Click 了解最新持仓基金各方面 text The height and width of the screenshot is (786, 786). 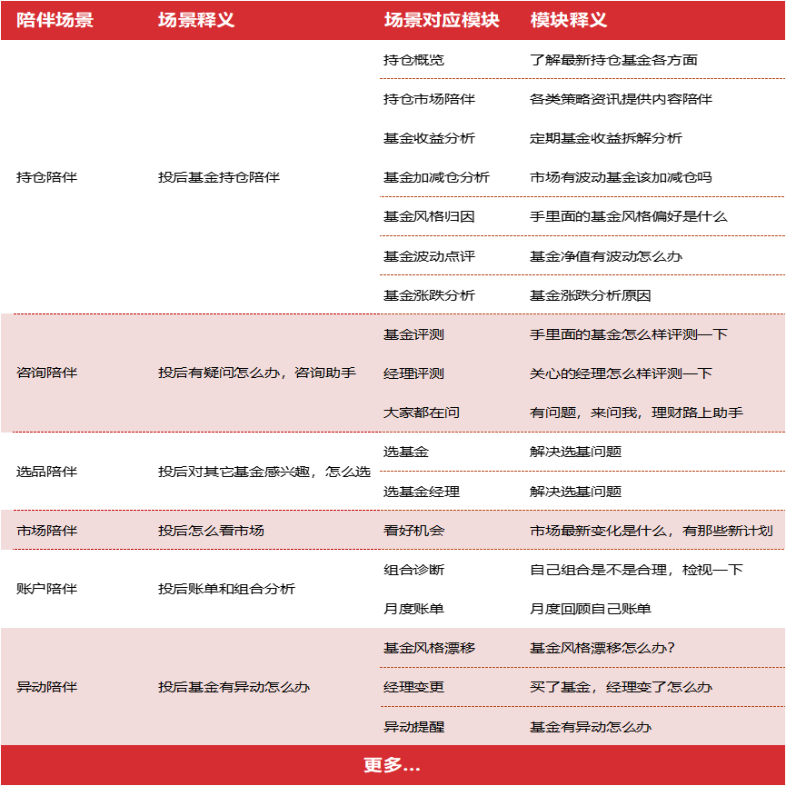click(613, 60)
